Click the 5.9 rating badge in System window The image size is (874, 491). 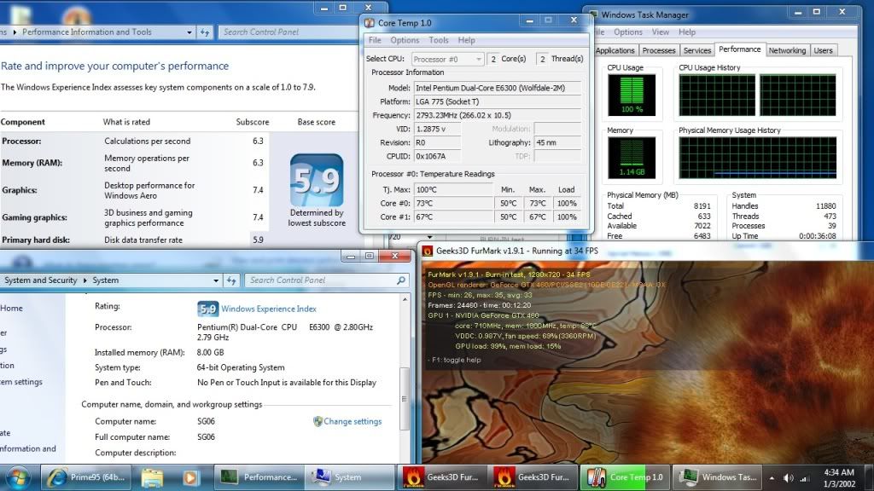pyautogui.click(x=207, y=309)
